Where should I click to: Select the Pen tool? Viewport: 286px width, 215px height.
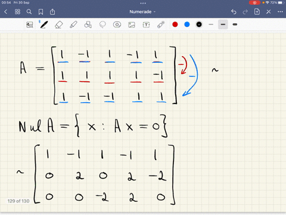[x=43, y=24]
